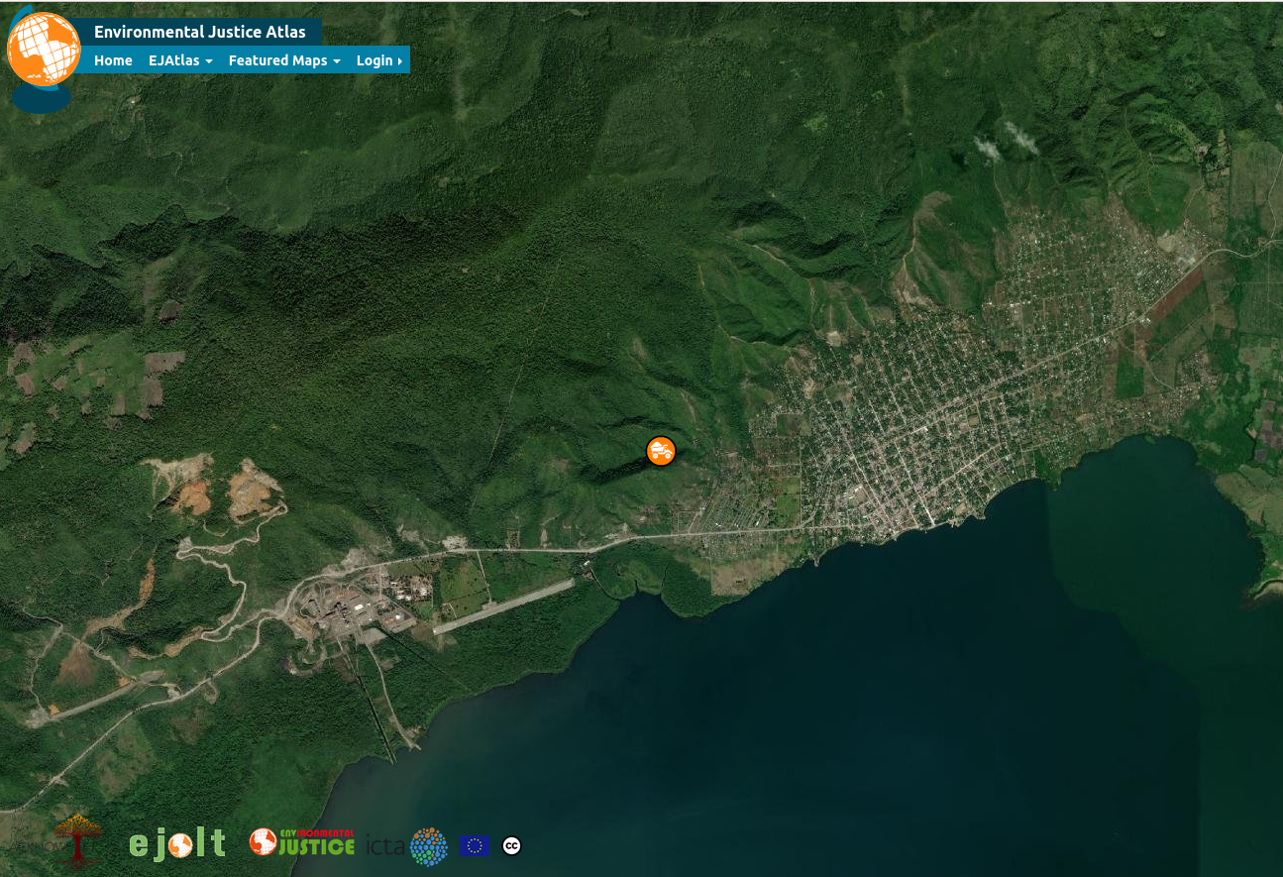The image size is (1283, 877).
Task: Open the Creative Commons license icon
Action: click(x=511, y=845)
